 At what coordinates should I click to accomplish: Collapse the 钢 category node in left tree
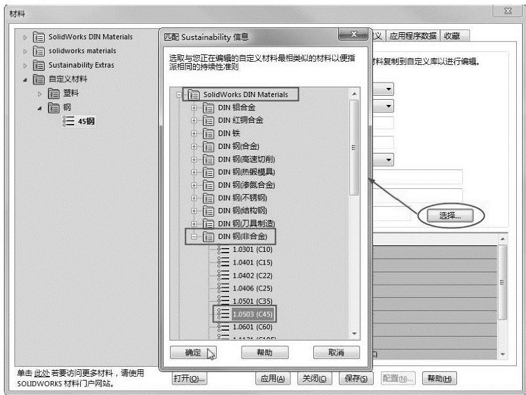[39, 108]
